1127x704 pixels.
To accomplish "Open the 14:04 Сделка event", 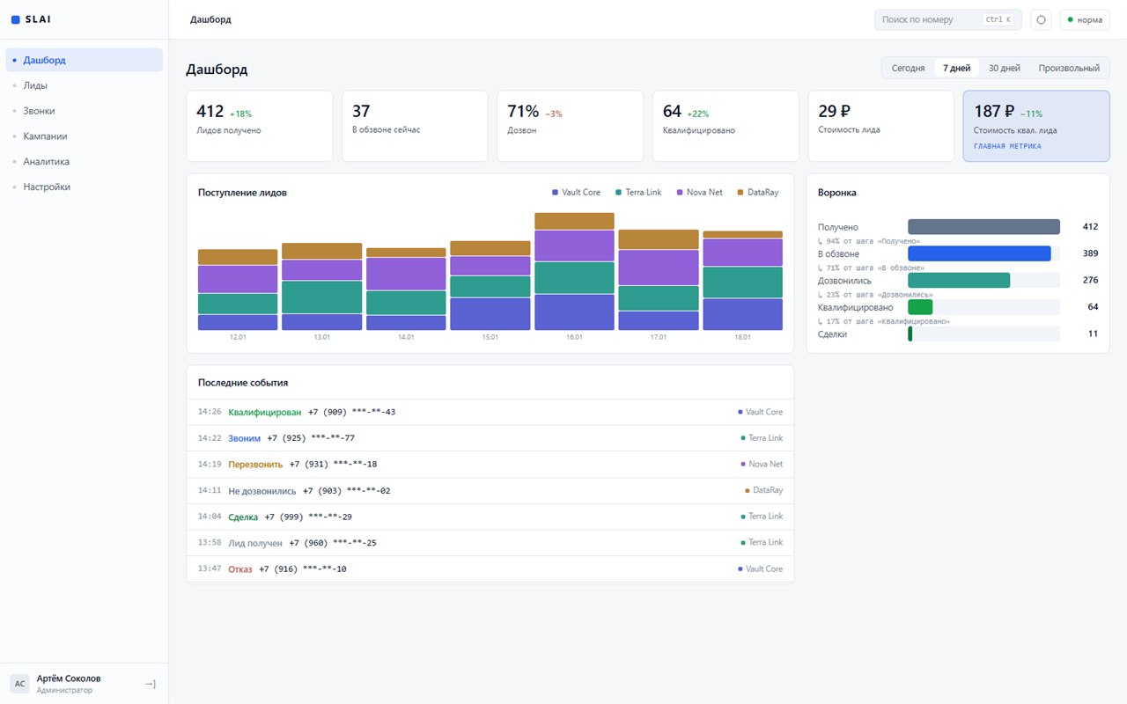I will pos(490,517).
